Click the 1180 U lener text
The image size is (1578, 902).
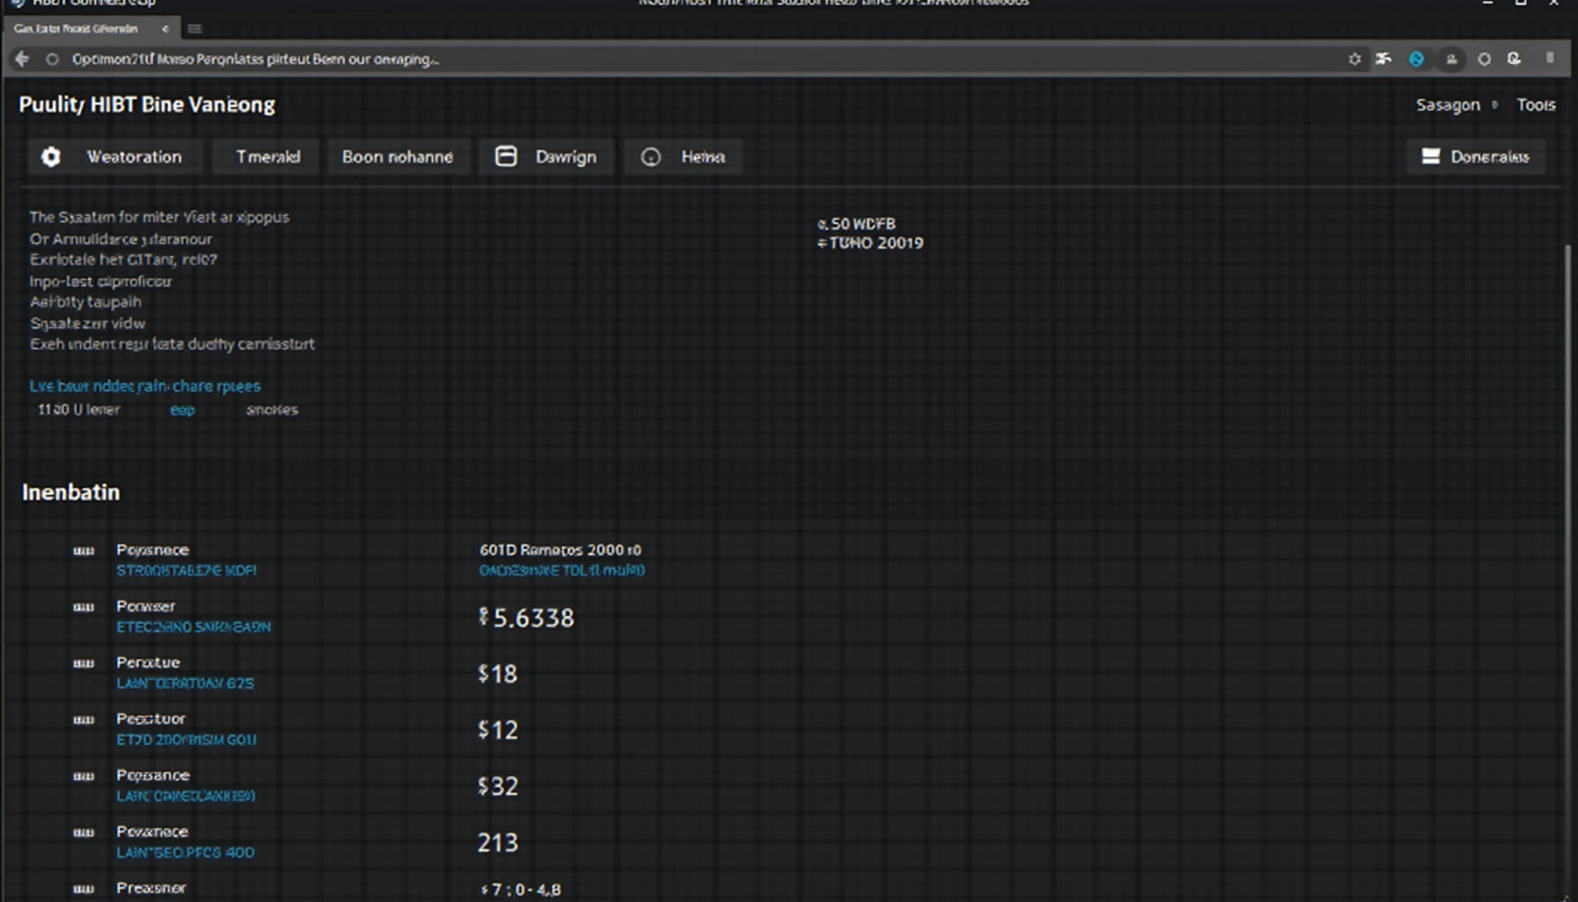(x=78, y=410)
